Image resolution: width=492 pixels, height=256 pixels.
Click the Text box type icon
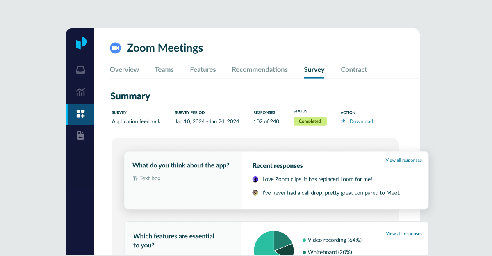135,178
